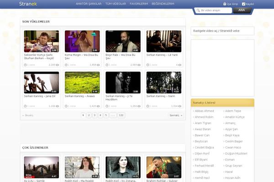Viewport: 274px width, 182px height.
Task: Open the AMATÖR ŞARKILAR menu
Action: point(89,4)
